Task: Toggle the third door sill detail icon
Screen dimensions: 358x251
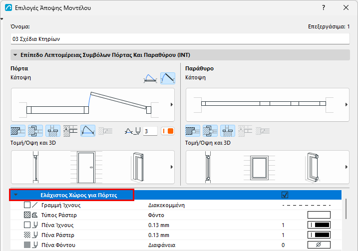Action: (53, 131)
